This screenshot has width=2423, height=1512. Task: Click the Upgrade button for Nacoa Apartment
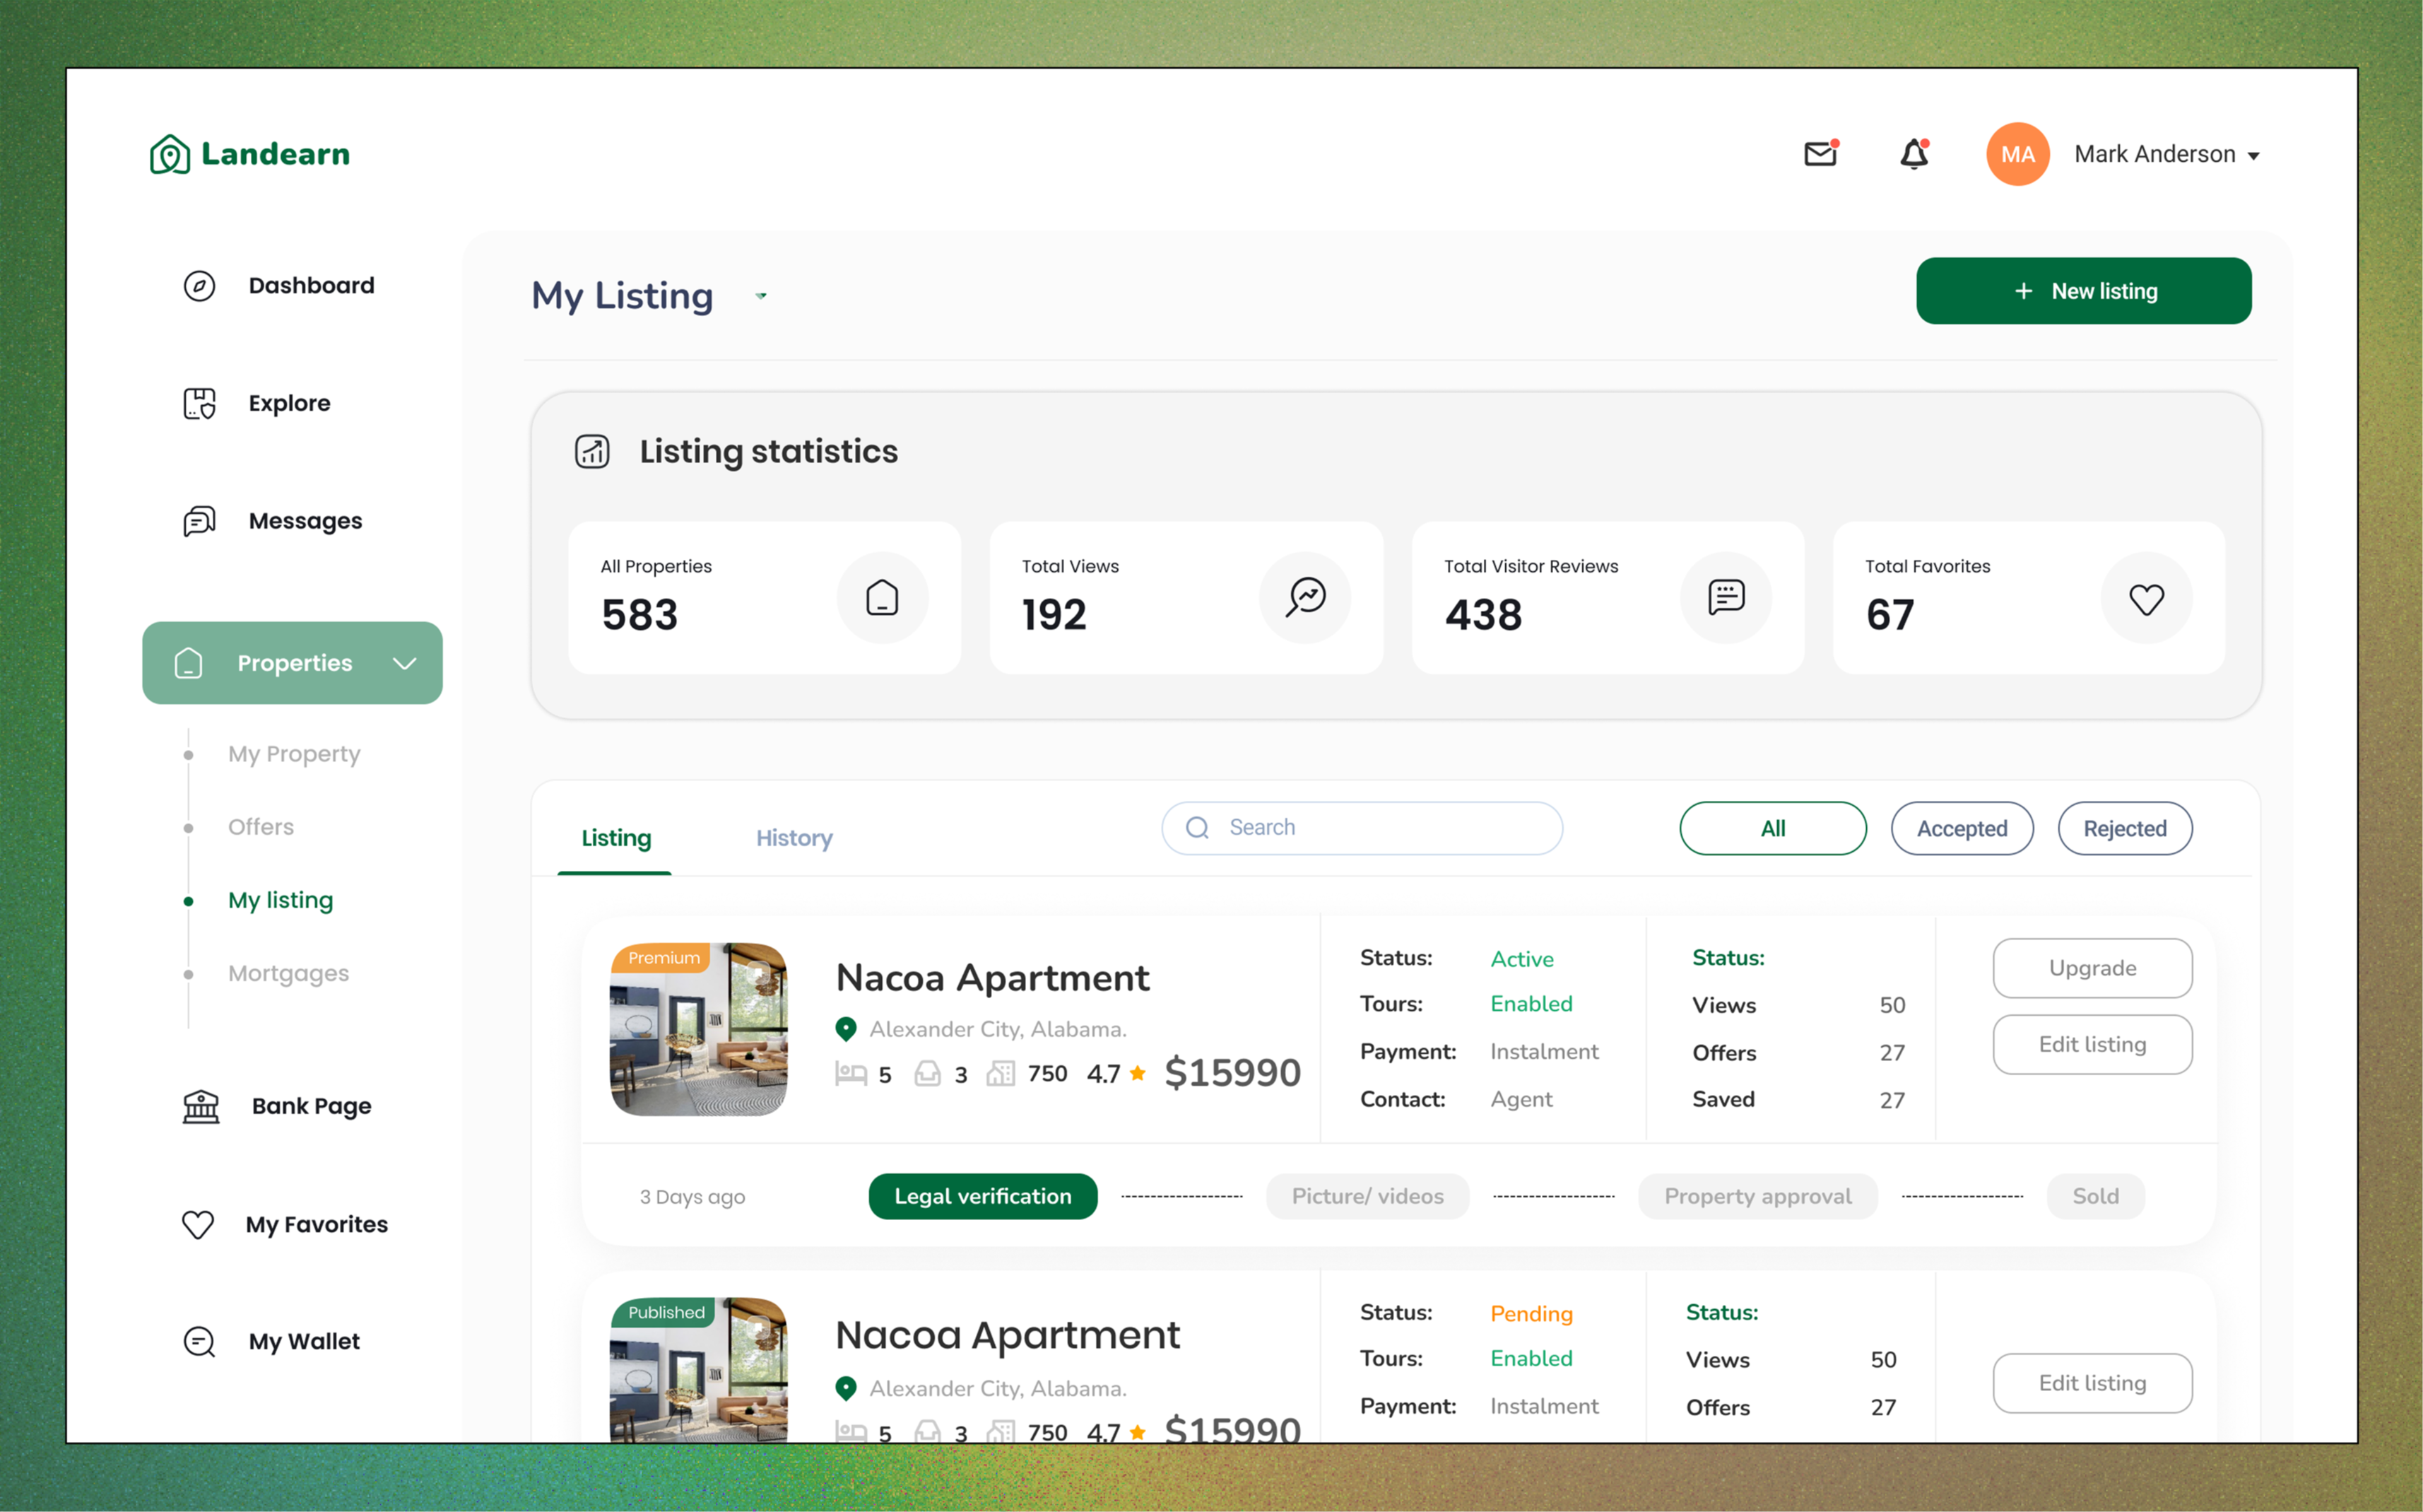(2090, 968)
